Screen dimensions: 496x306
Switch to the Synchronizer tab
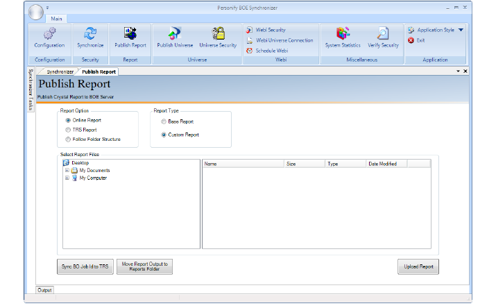coord(60,71)
